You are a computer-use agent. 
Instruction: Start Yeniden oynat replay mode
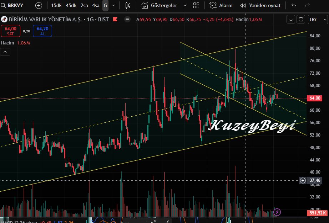point(260,5)
